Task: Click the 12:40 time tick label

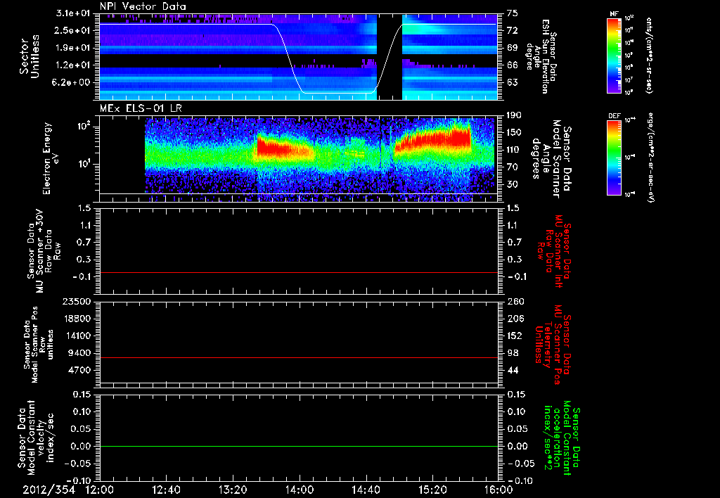Action: pos(166,490)
